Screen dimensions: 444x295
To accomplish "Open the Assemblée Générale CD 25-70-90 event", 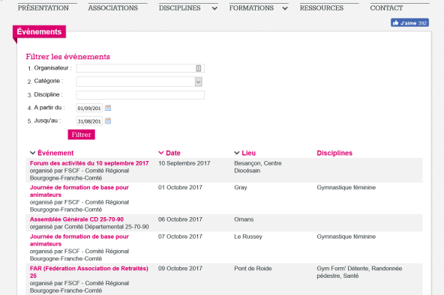I will 76,219.
